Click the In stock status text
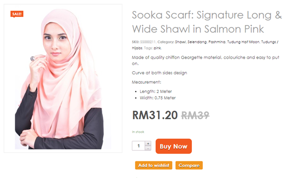 point(138,132)
